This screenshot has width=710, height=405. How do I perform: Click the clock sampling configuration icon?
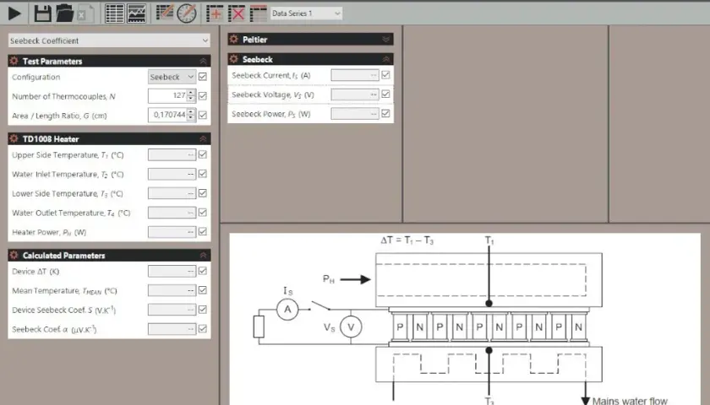[187, 13]
